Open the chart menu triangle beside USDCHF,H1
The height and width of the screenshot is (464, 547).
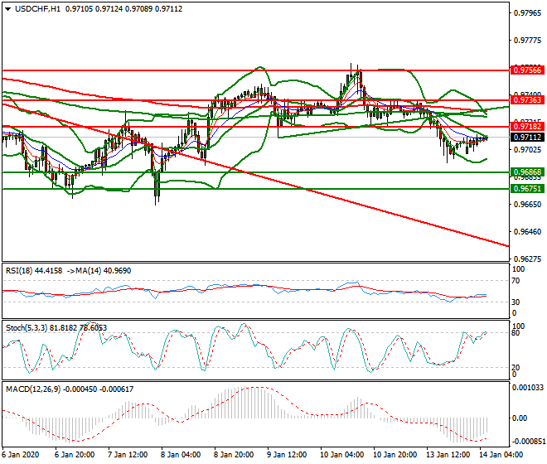8,9
